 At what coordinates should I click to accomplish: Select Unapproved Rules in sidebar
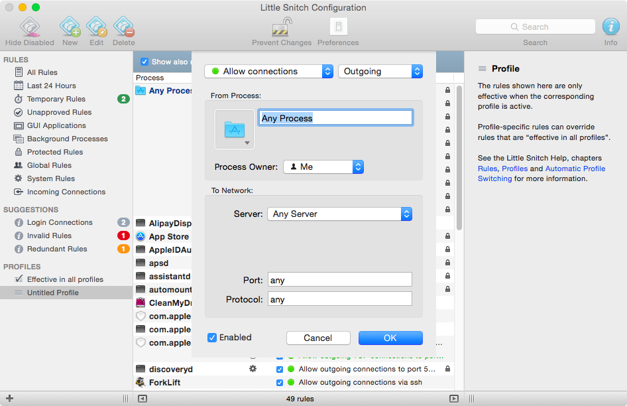59,112
